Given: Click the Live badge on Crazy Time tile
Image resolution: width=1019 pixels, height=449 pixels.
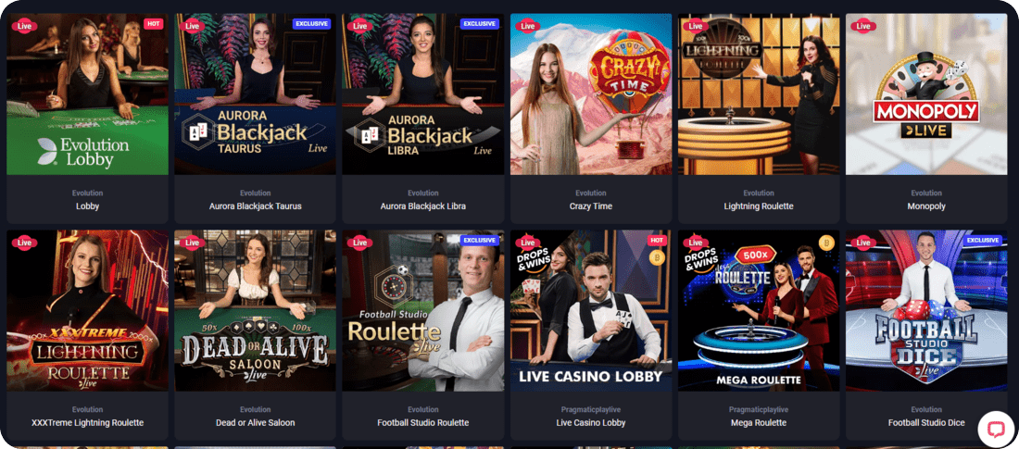Looking at the screenshot, I should [x=528, y=26].
